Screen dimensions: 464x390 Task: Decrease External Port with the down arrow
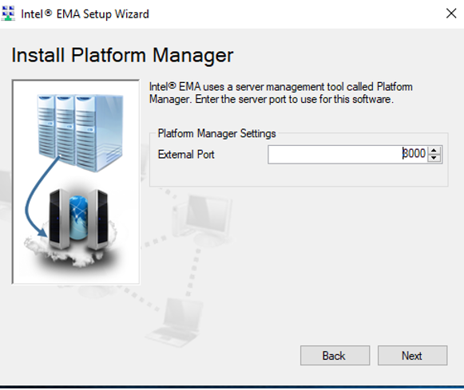(434, 158)
